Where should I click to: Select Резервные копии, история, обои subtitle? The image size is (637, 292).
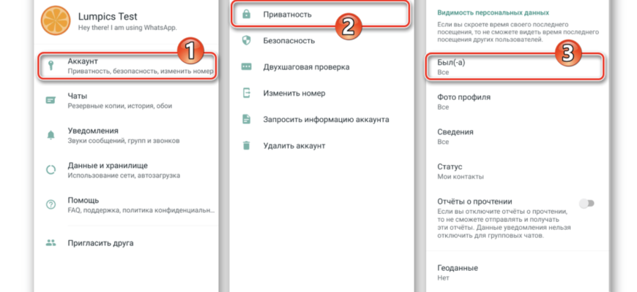point(120,106)
